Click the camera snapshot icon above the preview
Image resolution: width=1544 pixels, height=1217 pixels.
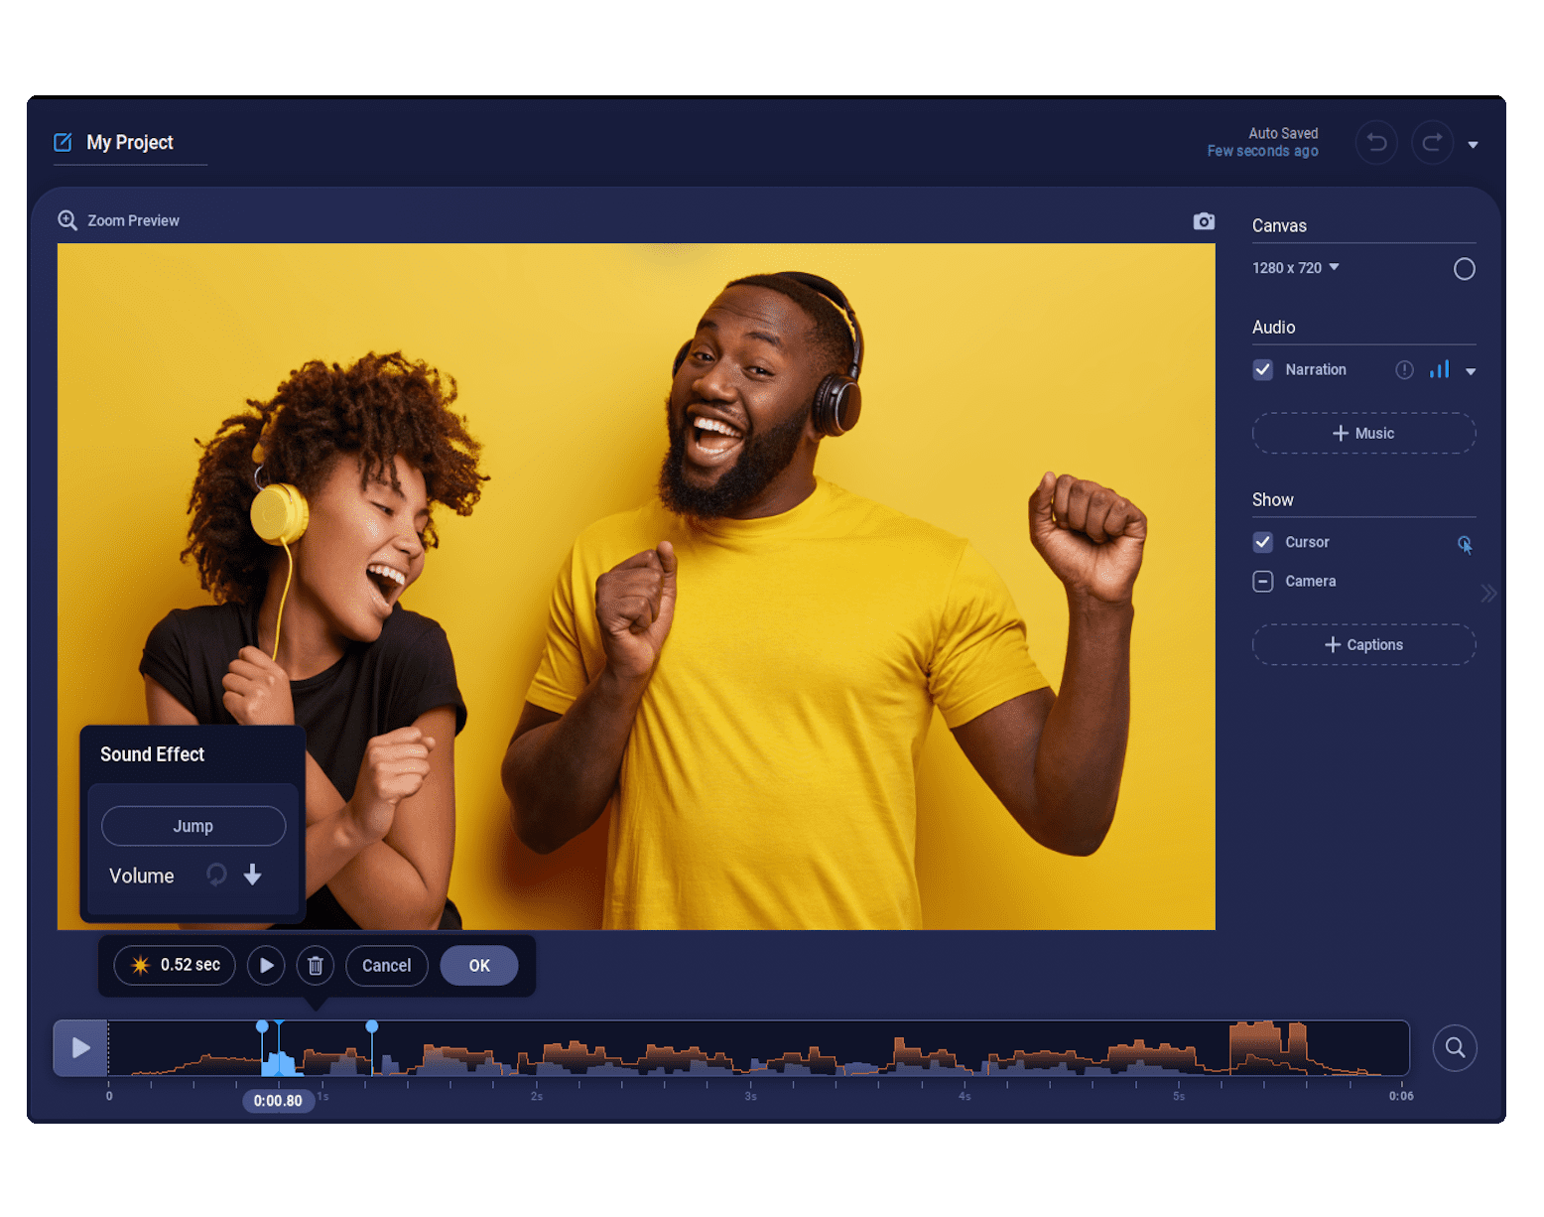pos(1204,220)
